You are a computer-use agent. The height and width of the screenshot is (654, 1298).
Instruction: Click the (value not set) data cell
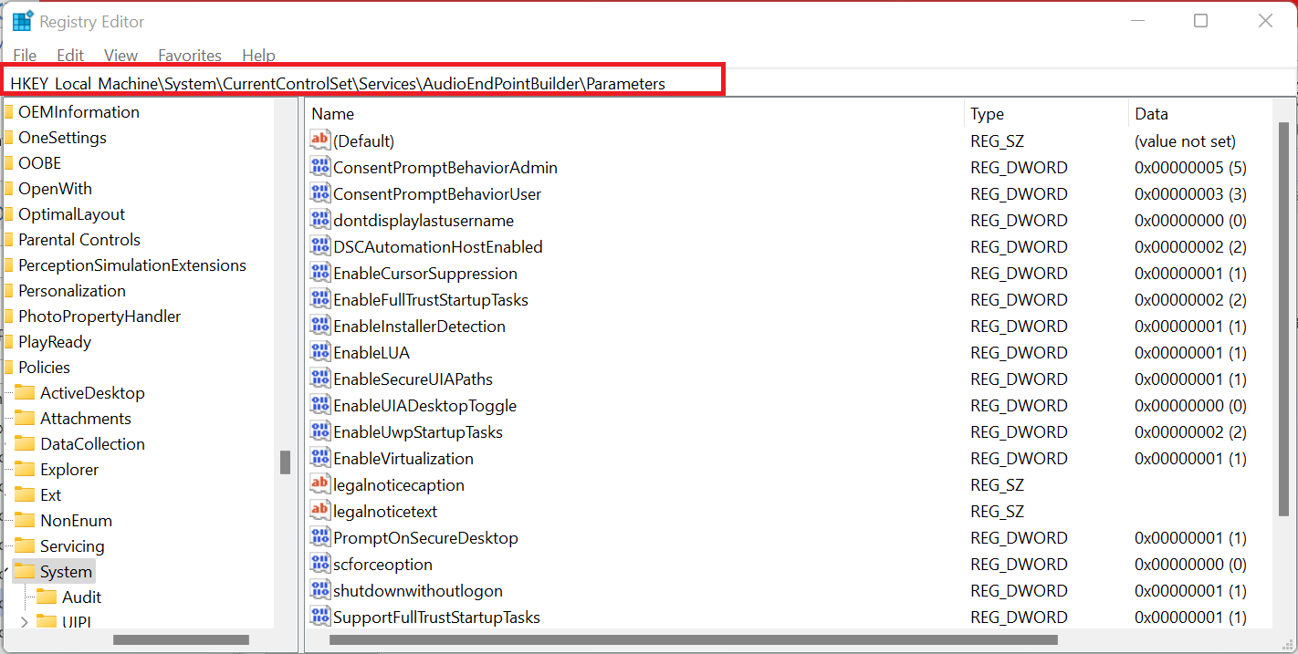[x=1185, y=141]
